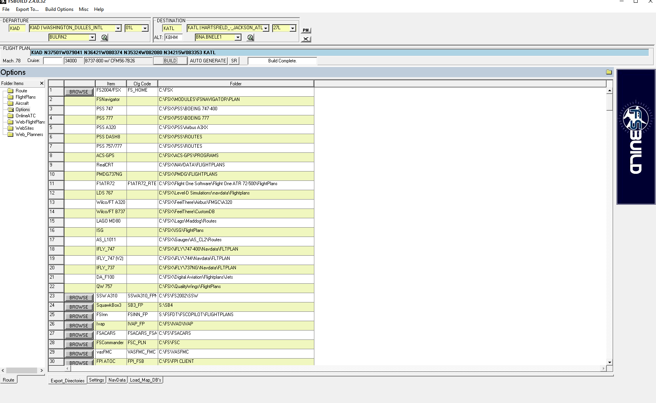Open the Web-FlightPlans folder item
This screenshot has height=403, width=656.
[30, 122]
